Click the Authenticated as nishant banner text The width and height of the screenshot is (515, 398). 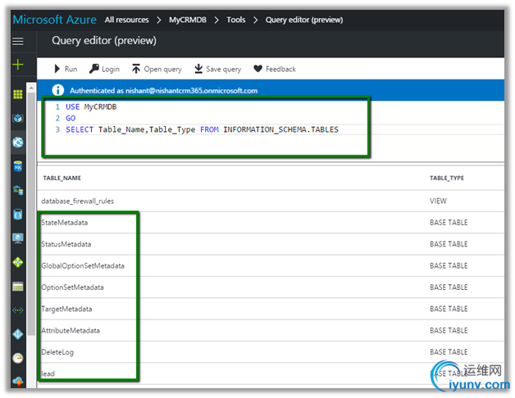[163, 91]
